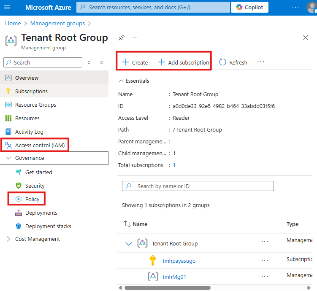This screenshot has height=291, width=317.
Task: Focus the left menu Search field
Action: tap(43, 62)
